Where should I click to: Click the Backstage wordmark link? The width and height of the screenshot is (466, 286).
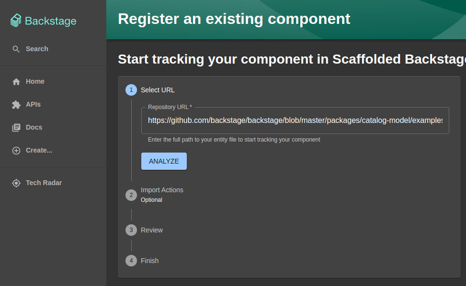pyautogui.click(x=50, y=21)
